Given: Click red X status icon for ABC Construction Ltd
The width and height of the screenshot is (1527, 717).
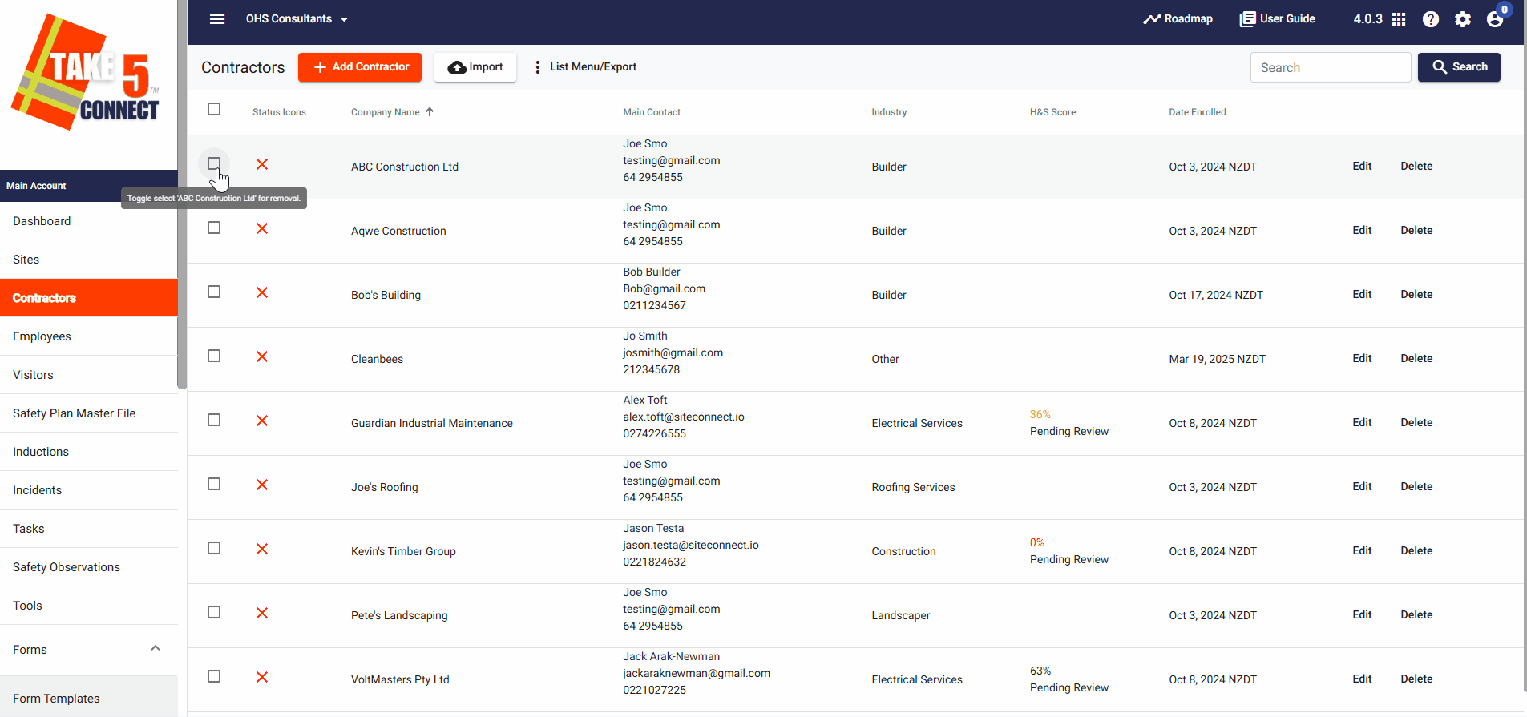Looking at the screenshot, I should [x=262, y=164].
